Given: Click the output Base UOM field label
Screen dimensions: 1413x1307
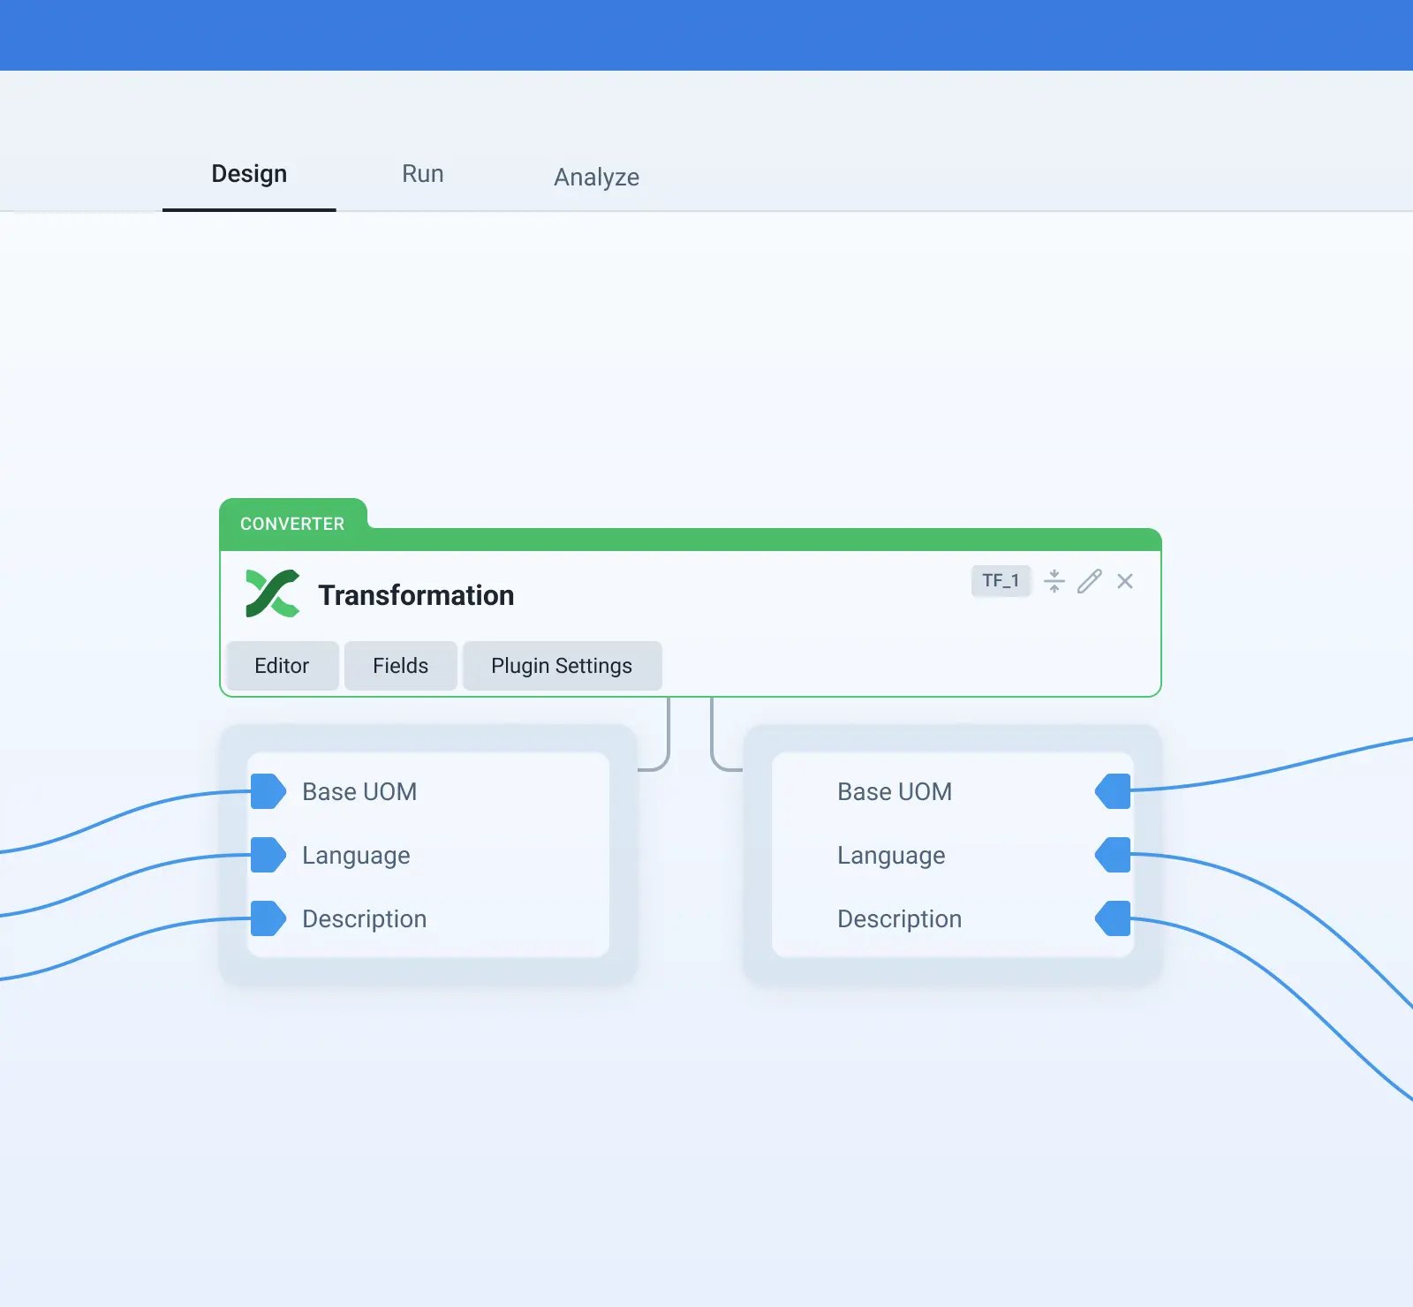Looking at the screenshot, I should click(895, 792).
